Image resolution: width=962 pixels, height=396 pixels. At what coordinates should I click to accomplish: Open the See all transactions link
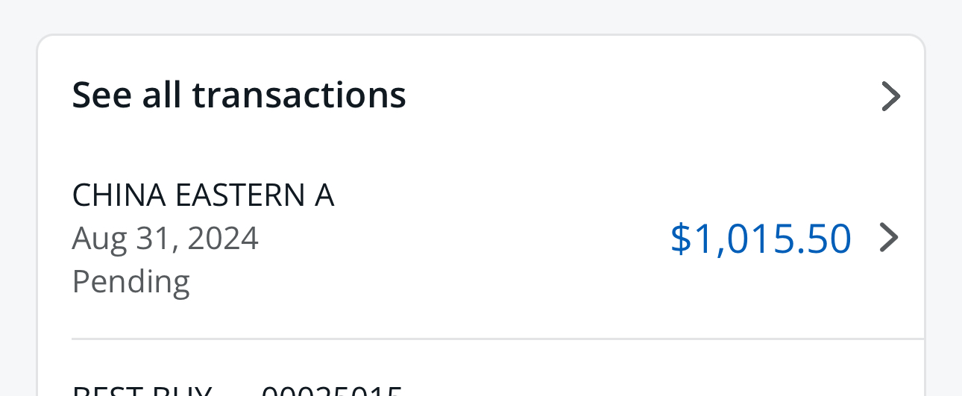tap(239, 95)
